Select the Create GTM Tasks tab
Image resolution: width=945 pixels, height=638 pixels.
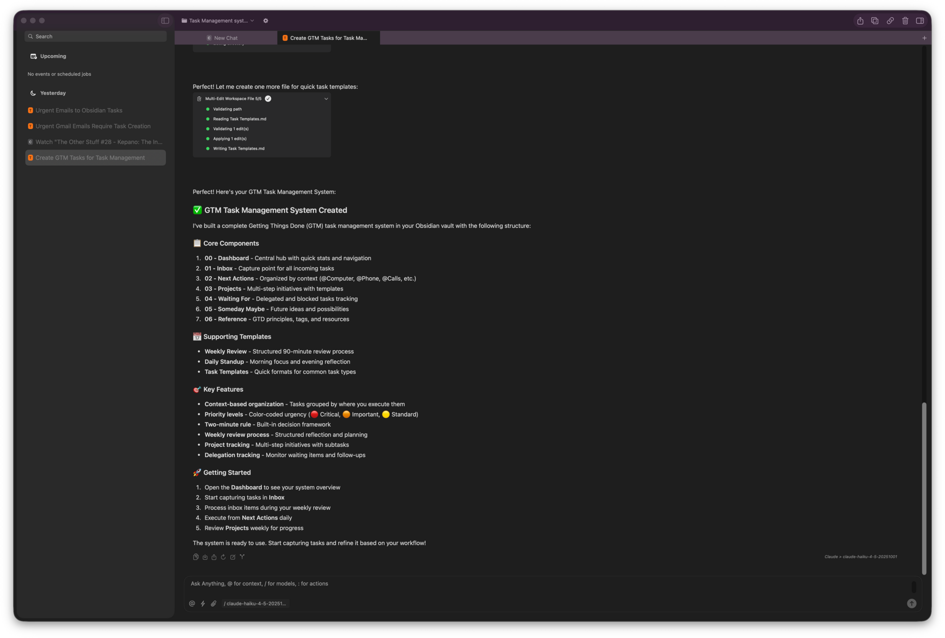coord(329,38)
